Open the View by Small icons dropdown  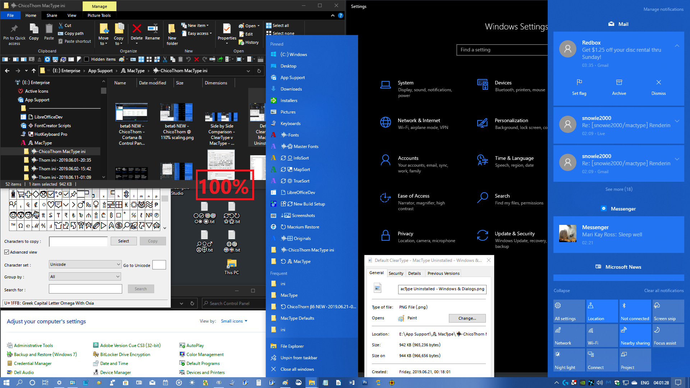[234, 321]
